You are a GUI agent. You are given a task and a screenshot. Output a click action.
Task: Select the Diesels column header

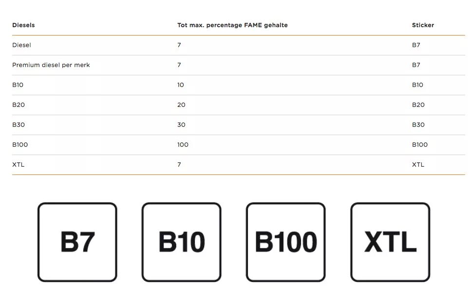coord(23,25)
